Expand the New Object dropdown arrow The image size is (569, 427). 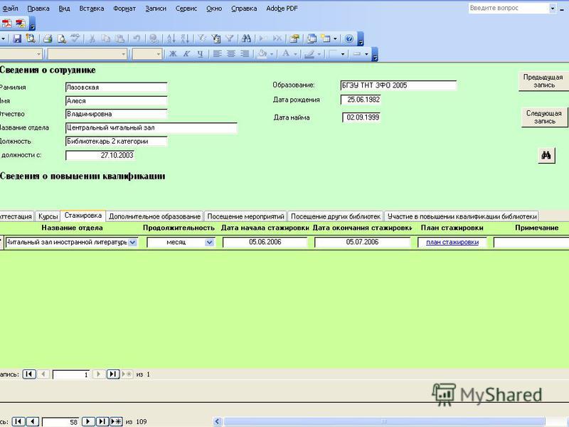pos(335,38)
